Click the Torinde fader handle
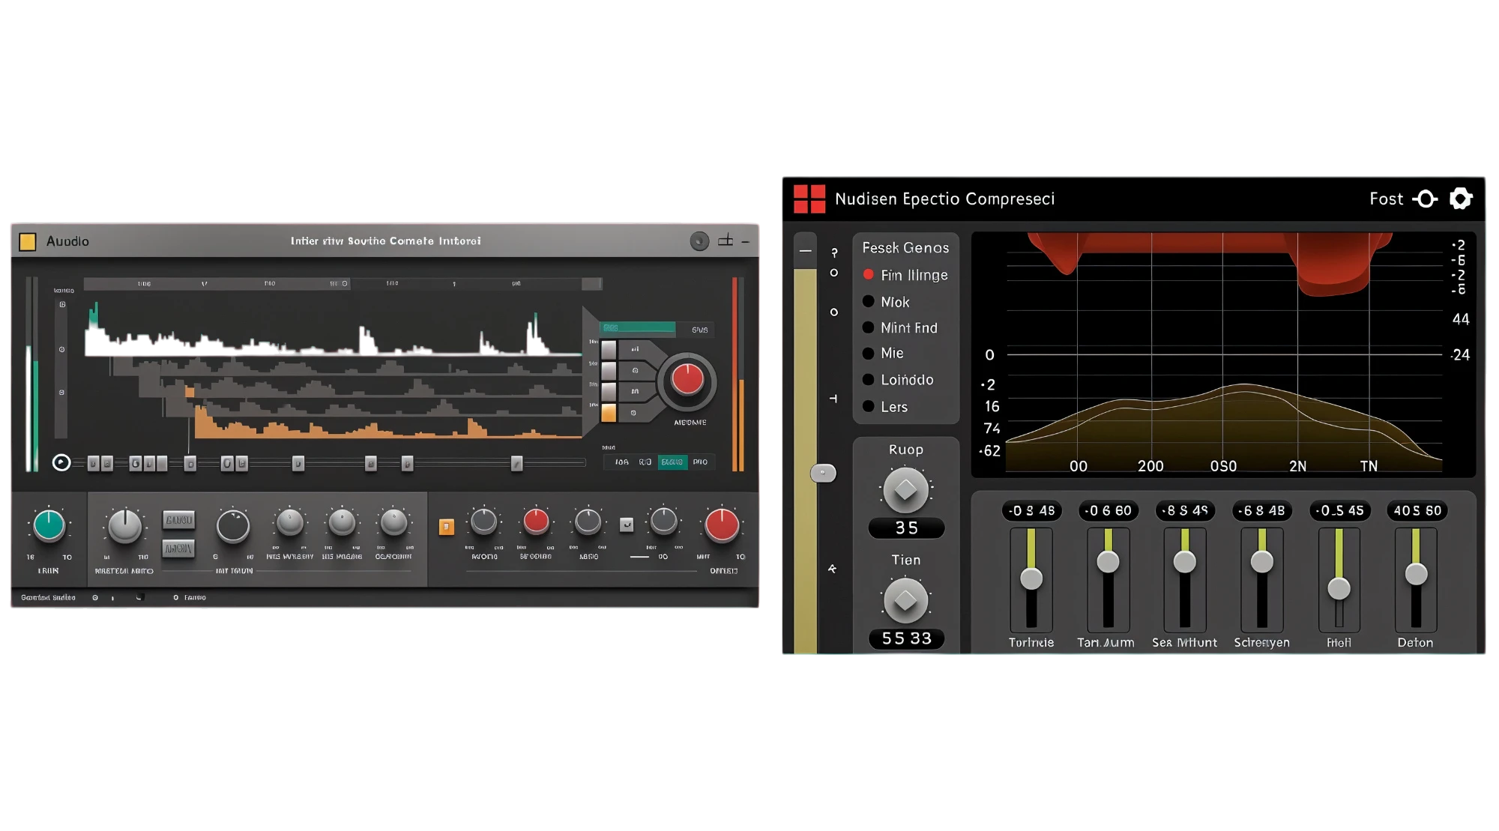 (1031, 578)
